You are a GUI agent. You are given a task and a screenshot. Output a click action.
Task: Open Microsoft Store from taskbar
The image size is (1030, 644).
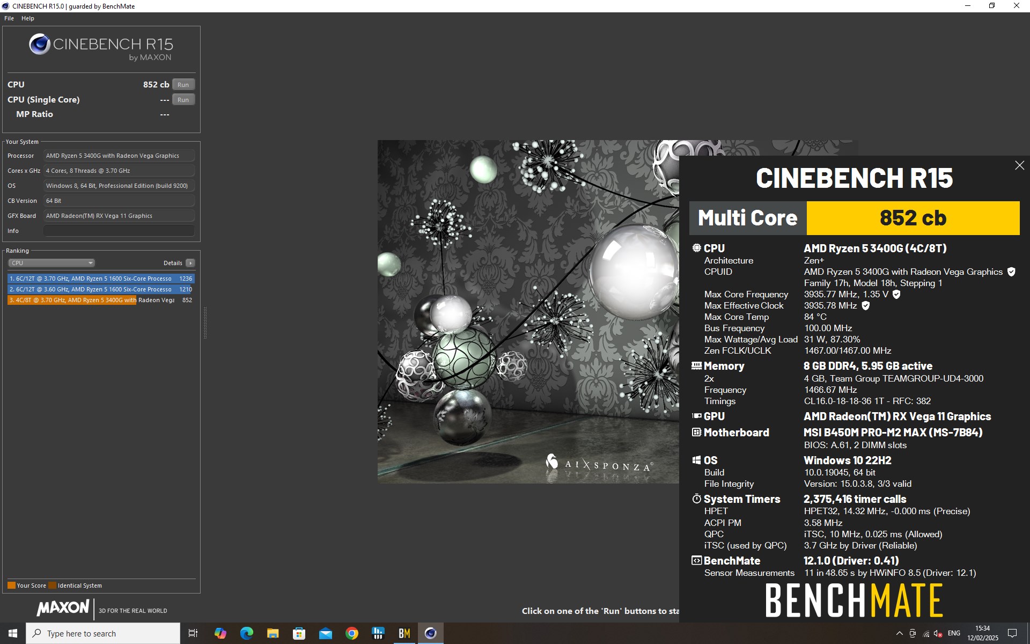(299, 633)
